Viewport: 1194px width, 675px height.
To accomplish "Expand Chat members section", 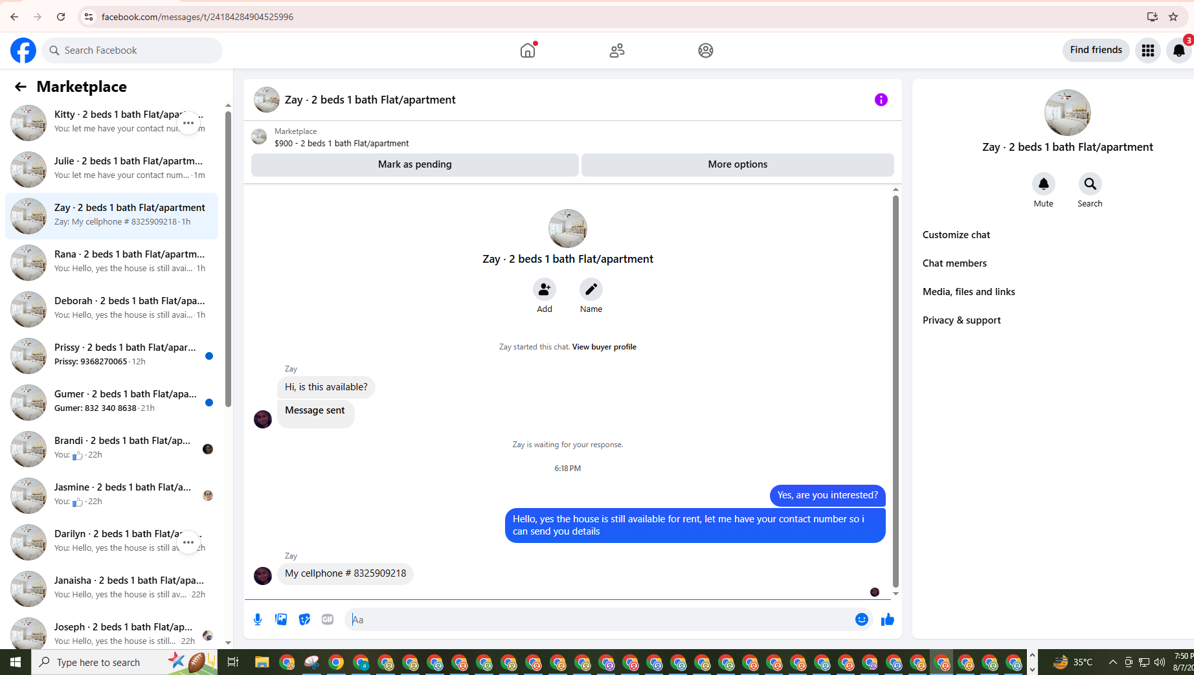I will (954, 263).
